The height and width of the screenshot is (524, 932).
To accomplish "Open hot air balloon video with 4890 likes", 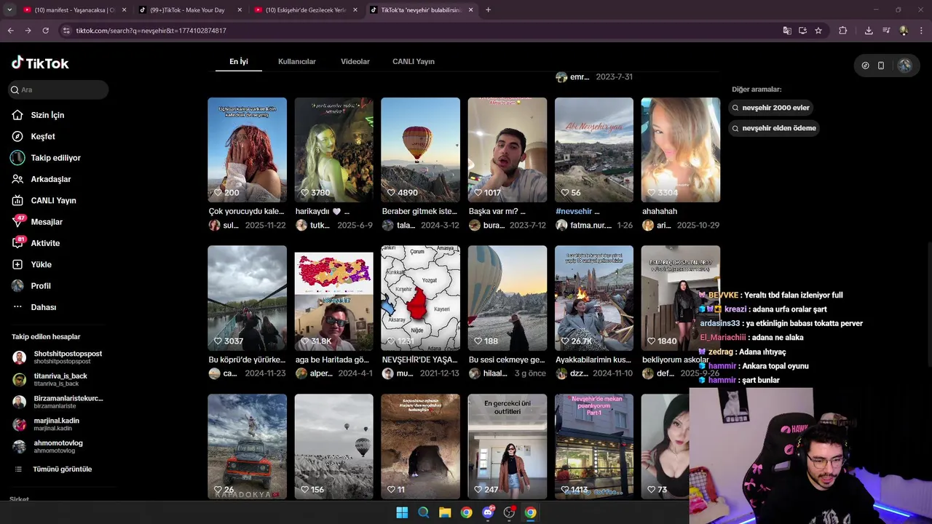I will click(x=420, y=150).
